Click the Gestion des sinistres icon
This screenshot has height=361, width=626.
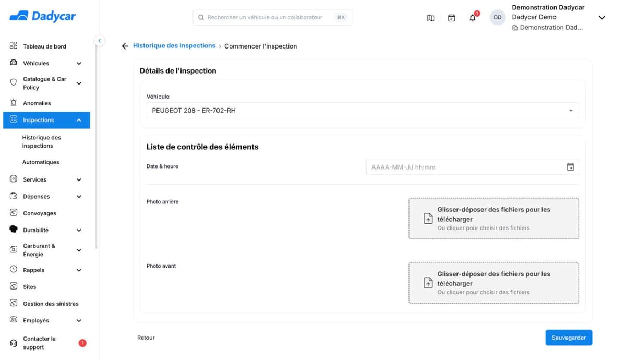(x=14, y=303)
